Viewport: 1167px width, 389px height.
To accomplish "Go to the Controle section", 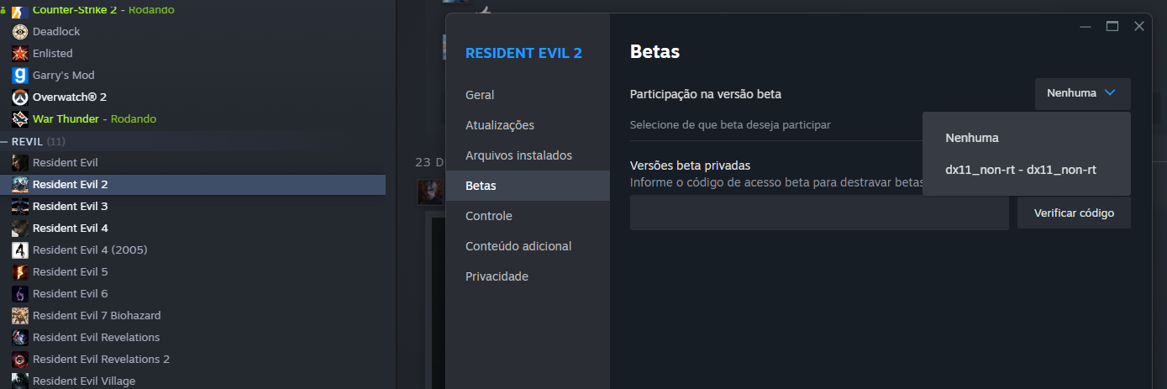I will (x=488, y=216).
